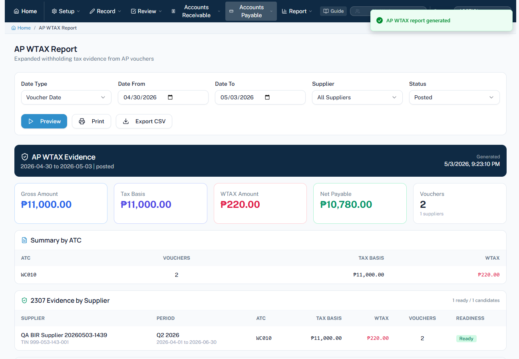Click the '1 ready / 1 candidates' text
The image size is (519, 359).
[x=476, y=300]
